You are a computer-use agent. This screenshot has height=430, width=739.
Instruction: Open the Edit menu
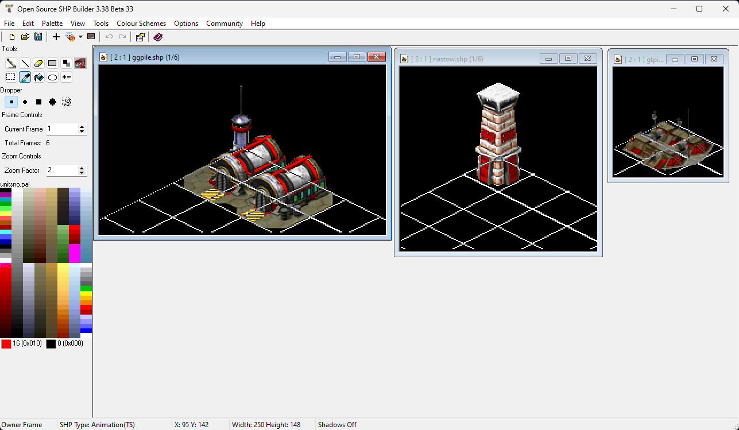coord(28,24)
